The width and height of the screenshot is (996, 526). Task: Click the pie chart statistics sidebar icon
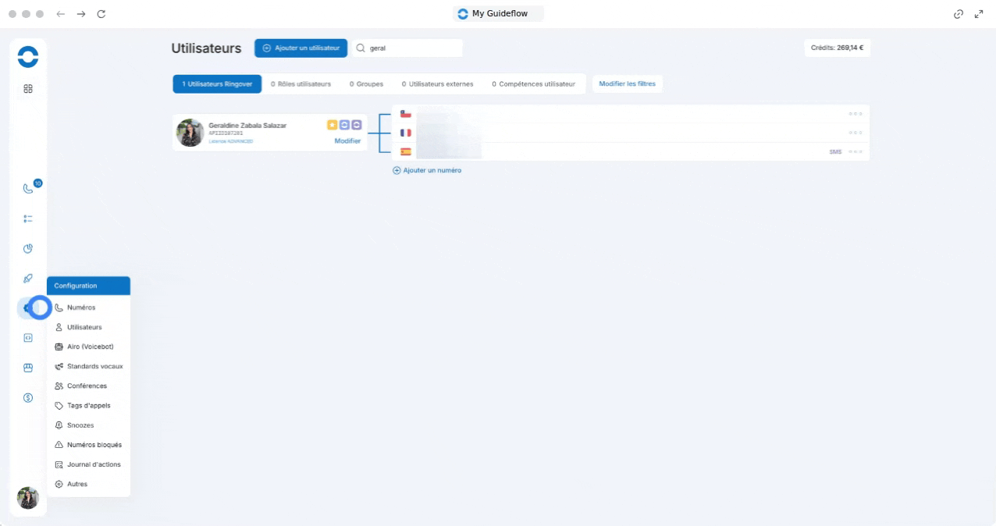click(28, 249)
